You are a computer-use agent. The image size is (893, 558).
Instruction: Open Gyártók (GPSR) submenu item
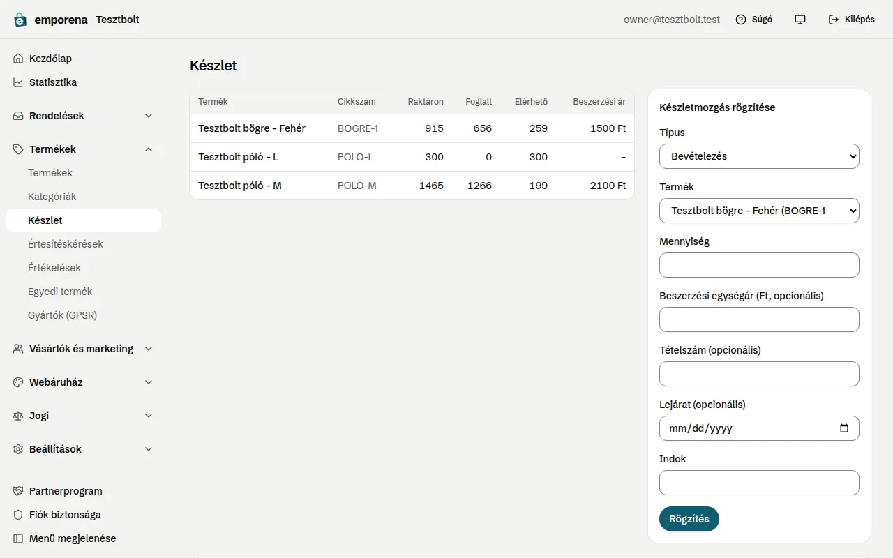coord(83,315)
